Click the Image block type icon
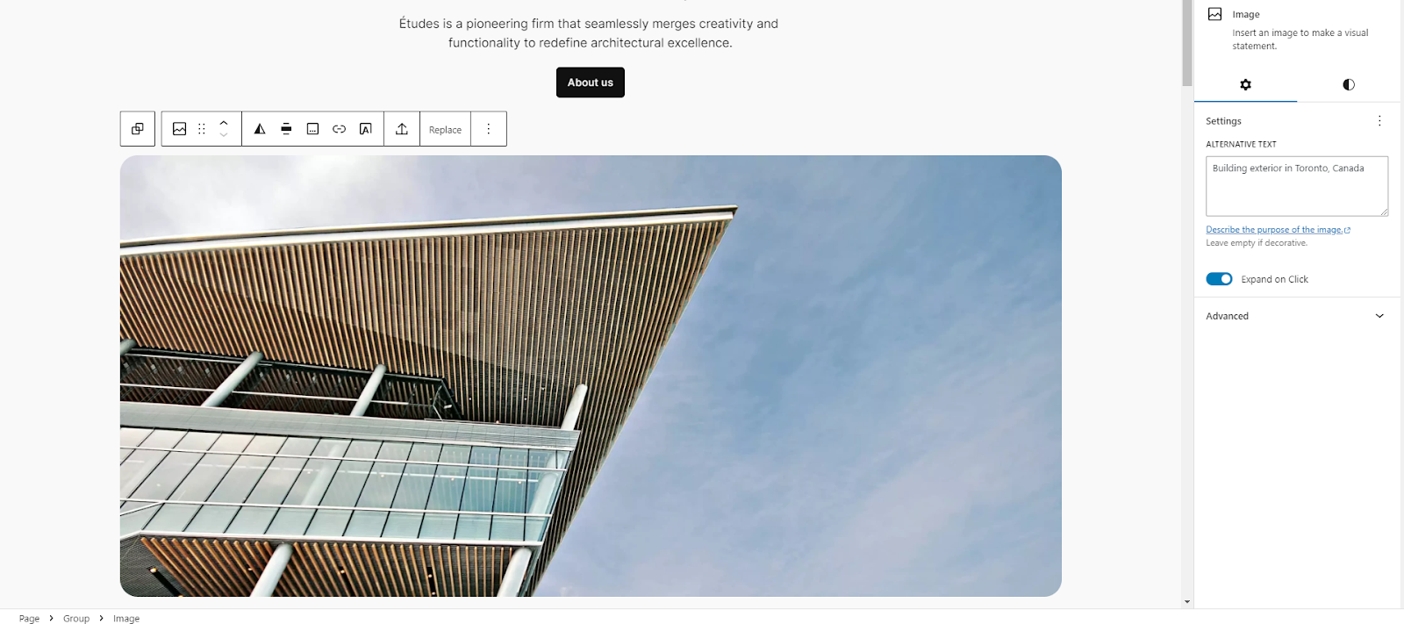The width and height of the screenshot is (1404, 624). [x=179, y=129]
